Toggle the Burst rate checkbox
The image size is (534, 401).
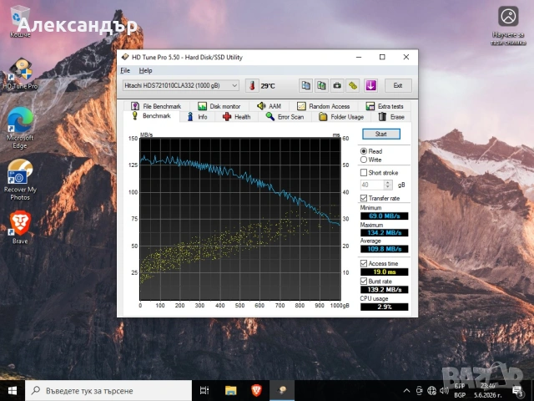click(x=364, y=282)
